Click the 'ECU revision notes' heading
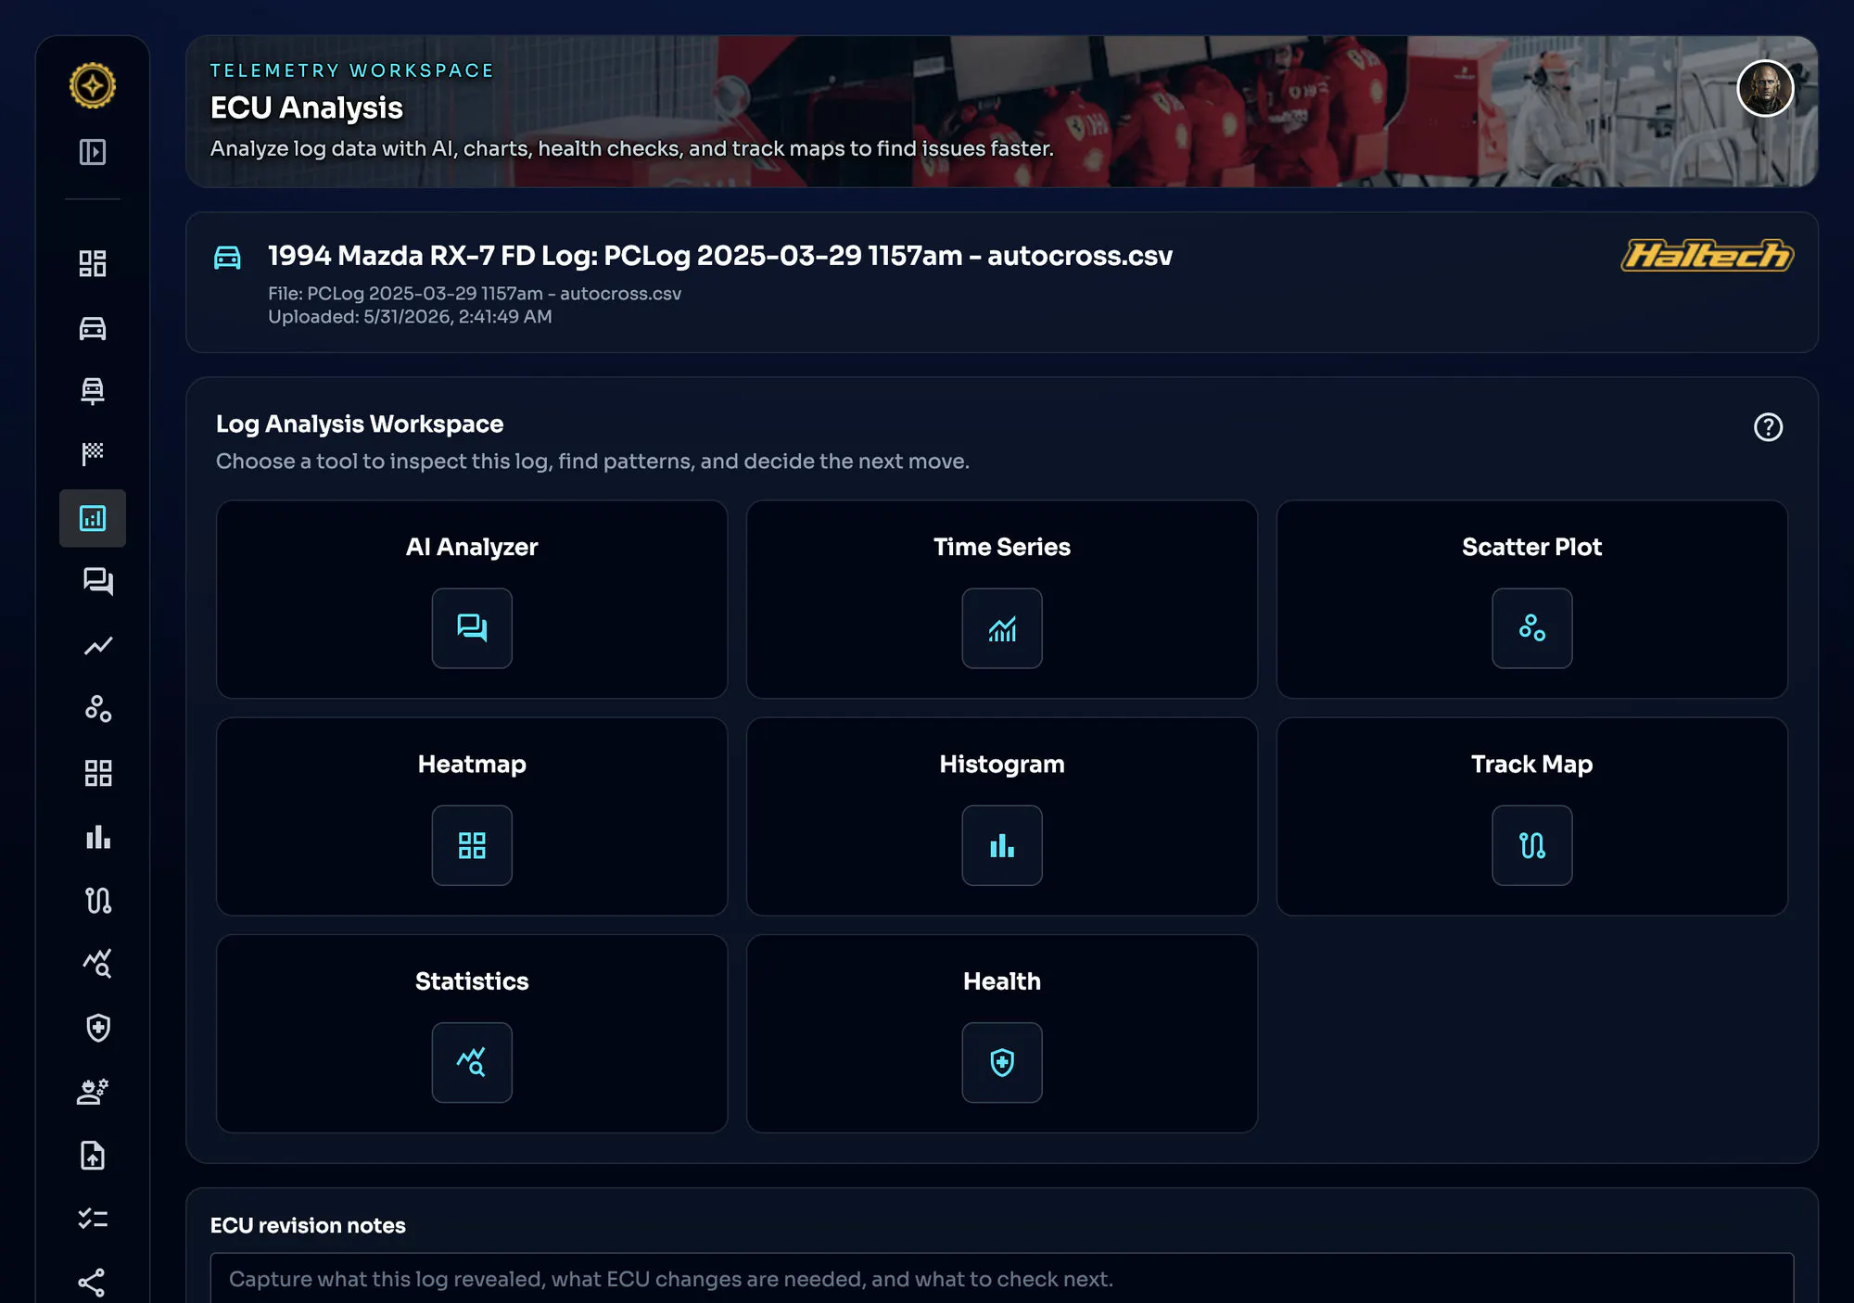 click(x=308, y=1225)
